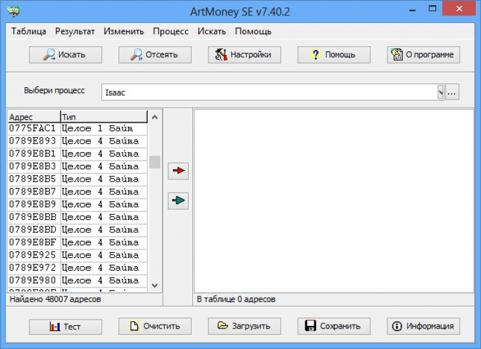Open the О программе about button
This screenshot has height=349, width=481.
pos(423,55)
